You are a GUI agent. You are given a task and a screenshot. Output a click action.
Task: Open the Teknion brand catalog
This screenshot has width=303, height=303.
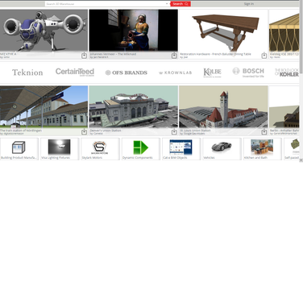pos(27,73)
